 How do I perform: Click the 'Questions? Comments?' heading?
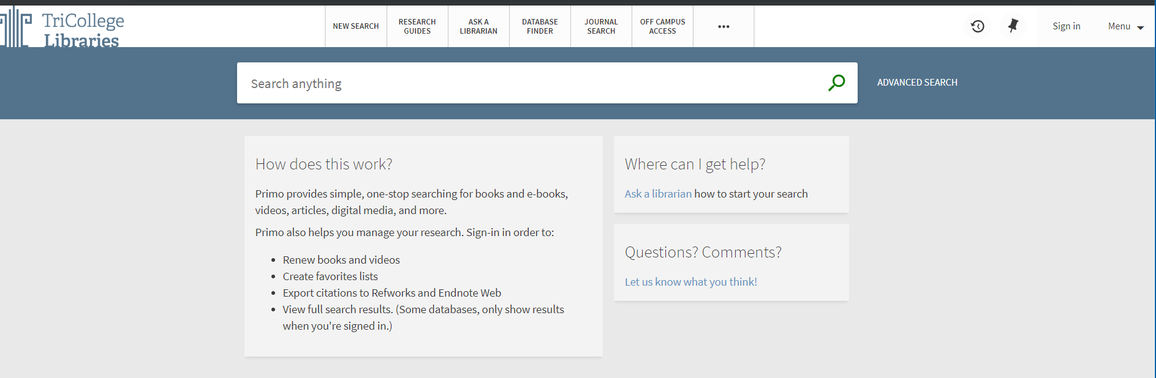703,252
